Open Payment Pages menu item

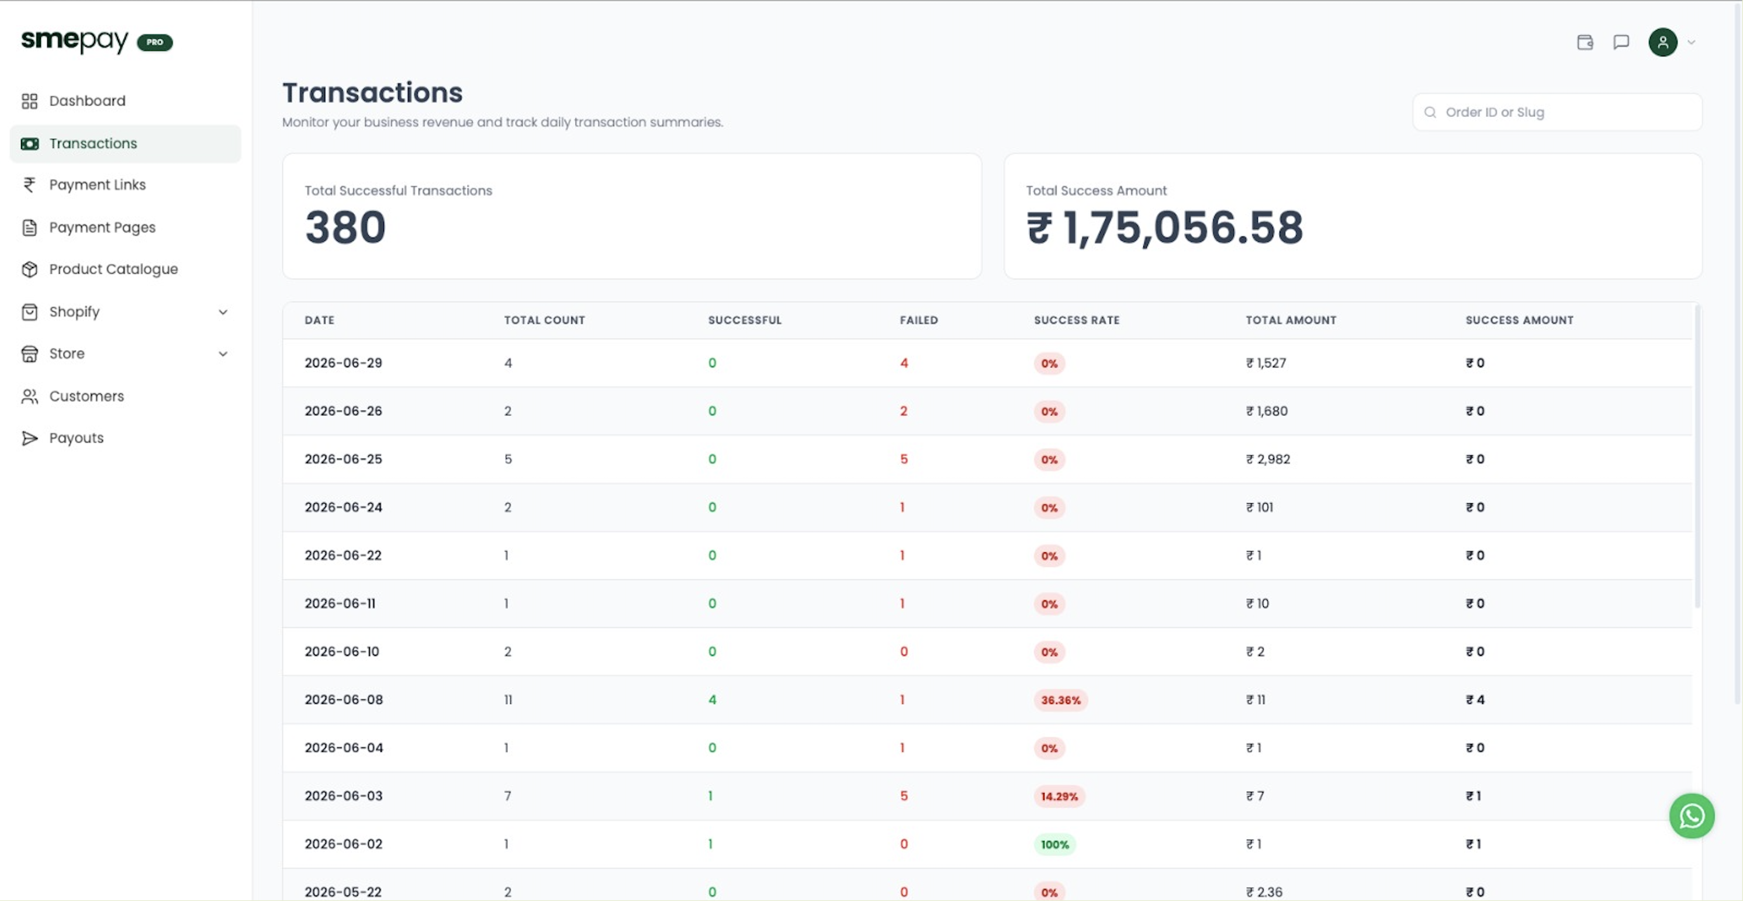point(125,227)
